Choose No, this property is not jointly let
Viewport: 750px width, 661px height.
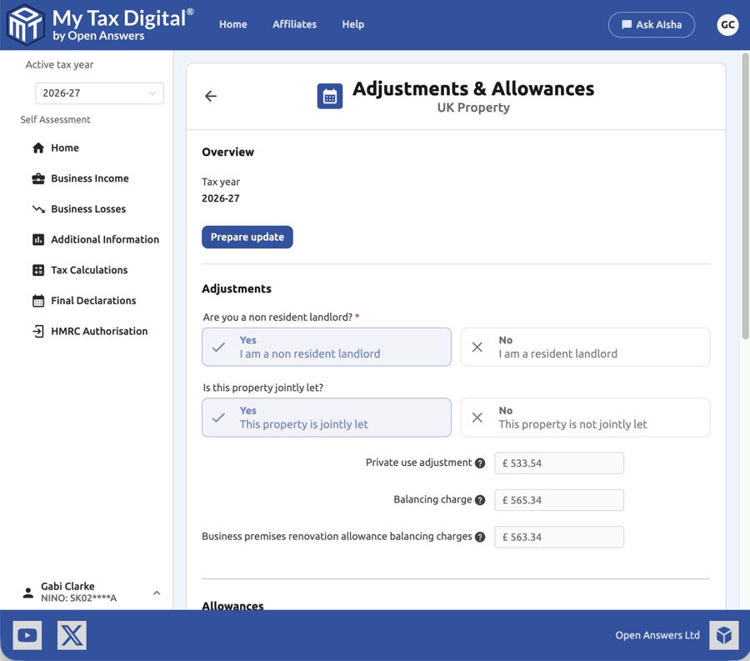585,417
